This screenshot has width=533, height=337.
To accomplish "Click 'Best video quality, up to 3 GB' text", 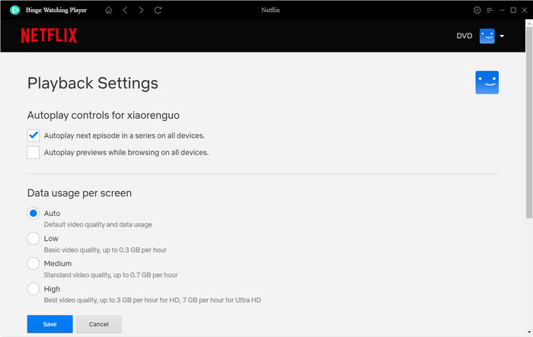I will (x=152, y=300).
